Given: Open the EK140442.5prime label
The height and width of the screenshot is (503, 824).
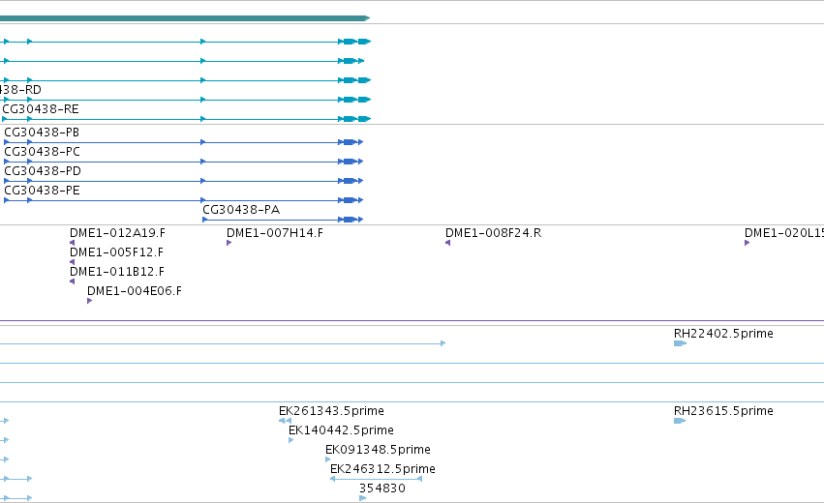Looking at the screenshot, I should tap(341, 430).
